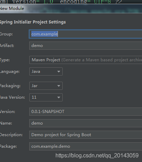Click the arrow icon on Packaging combo
The height and width of the screenshot is (162, 142).
tap(59, 86)
